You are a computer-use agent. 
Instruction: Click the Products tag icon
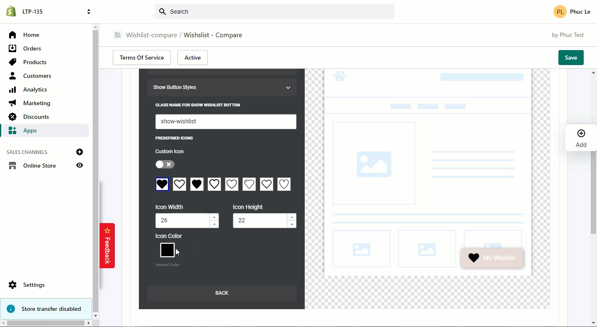coord(12,62)
